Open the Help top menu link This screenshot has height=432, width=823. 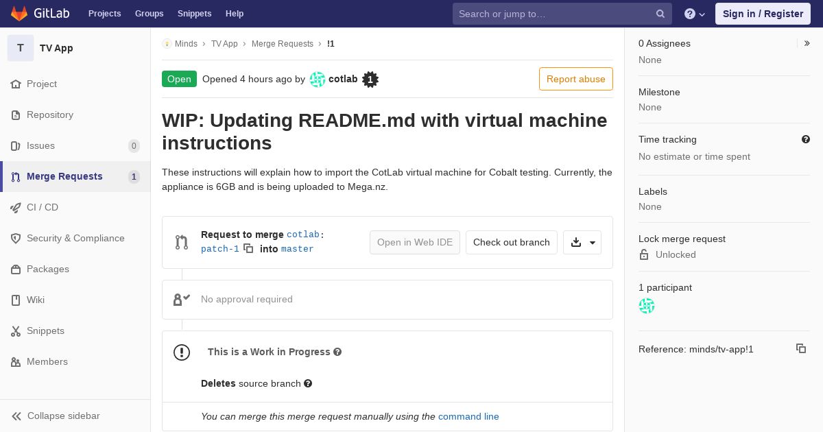(235, 14)
